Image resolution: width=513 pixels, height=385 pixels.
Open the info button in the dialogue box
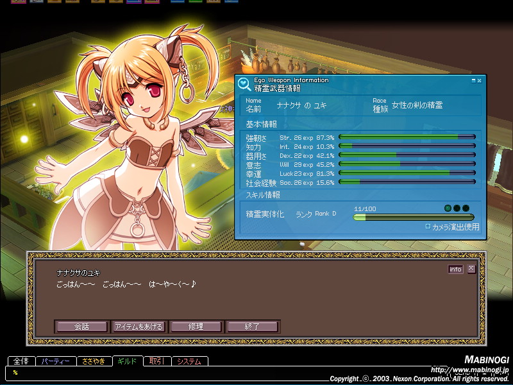455,269
